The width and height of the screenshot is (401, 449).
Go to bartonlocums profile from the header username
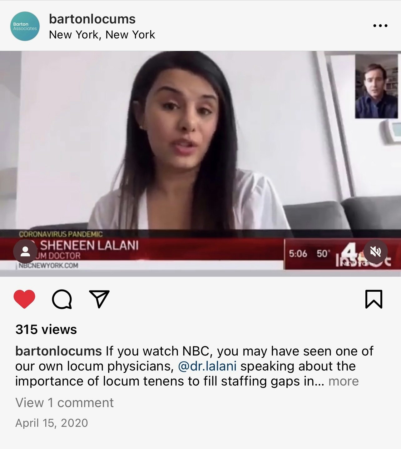coord(92,19)
